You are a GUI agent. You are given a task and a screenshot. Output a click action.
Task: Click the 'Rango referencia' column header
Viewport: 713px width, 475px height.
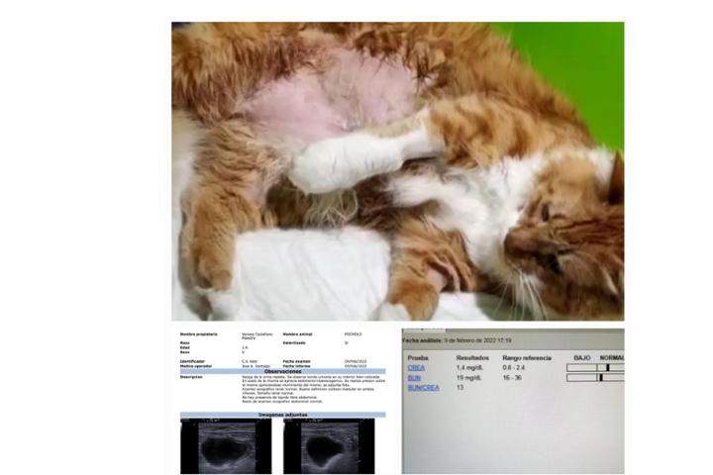[527, 358]
